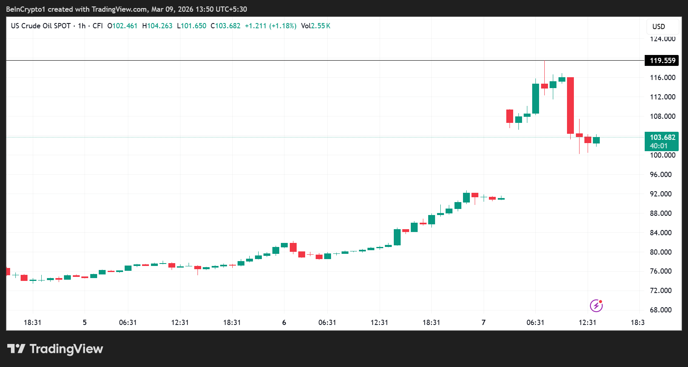
Task: Click the 96.000 price axis label
Action: [661, 175]
